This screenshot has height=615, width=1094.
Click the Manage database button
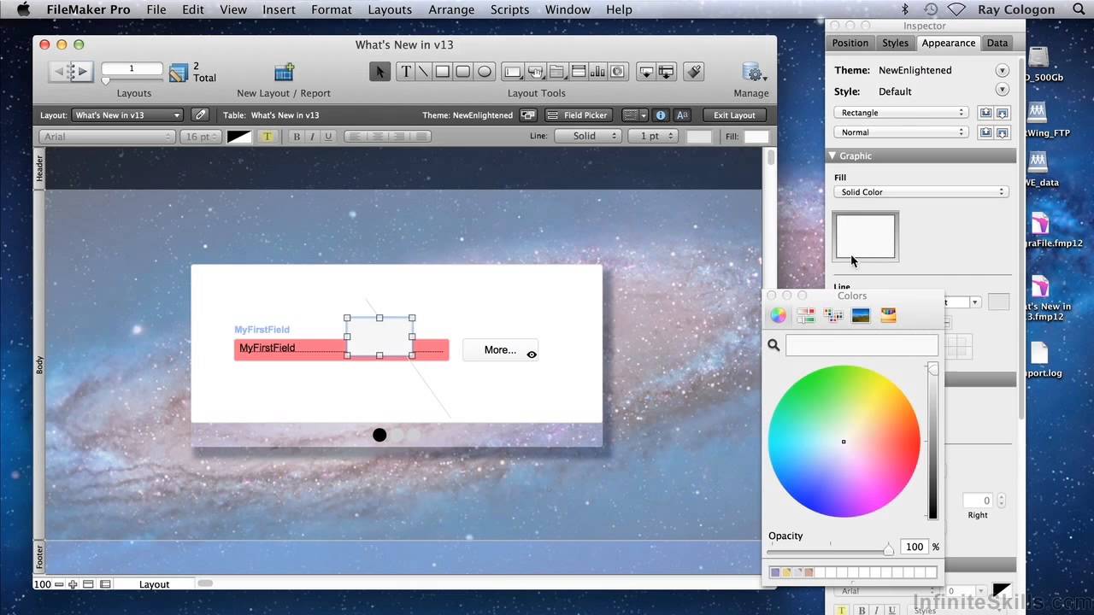click(752, 72)
